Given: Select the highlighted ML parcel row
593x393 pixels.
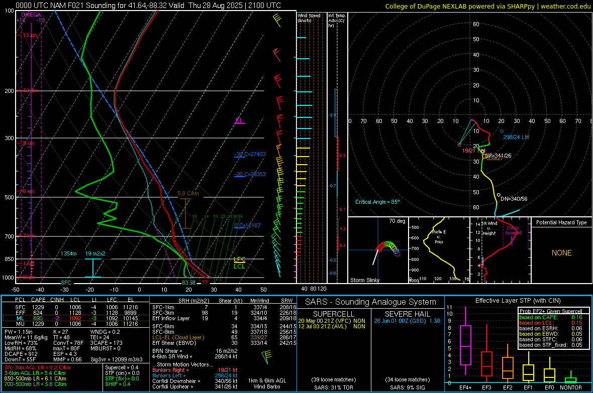Looking at the screenshot, I should (x=76, y=318).
